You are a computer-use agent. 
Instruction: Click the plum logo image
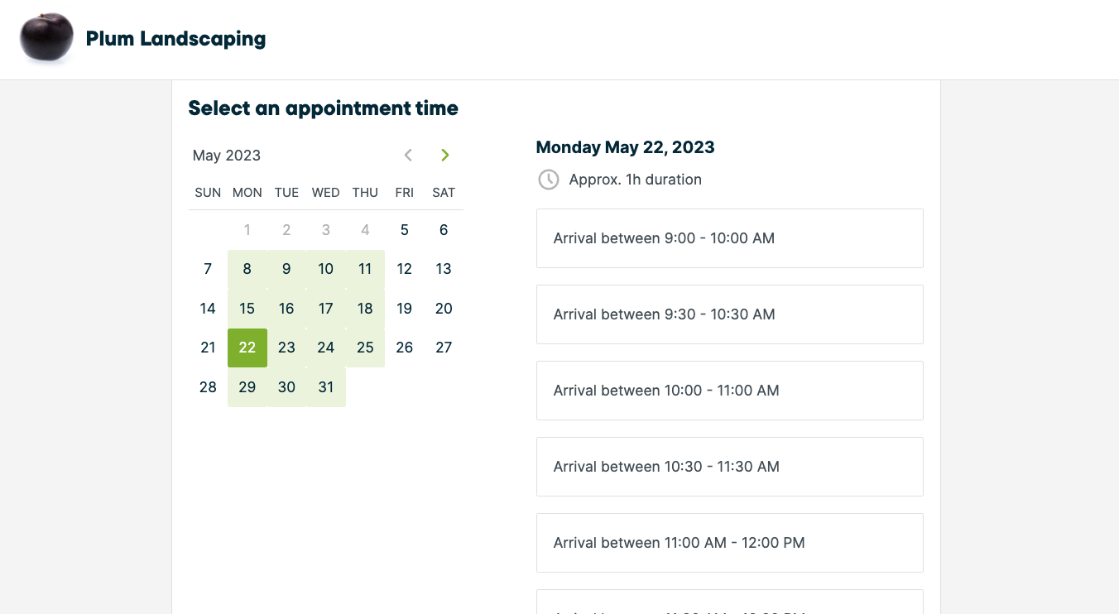tap(47, 38)
